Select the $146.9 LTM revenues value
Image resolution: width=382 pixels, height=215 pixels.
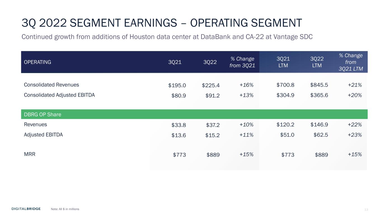point(319,125)
